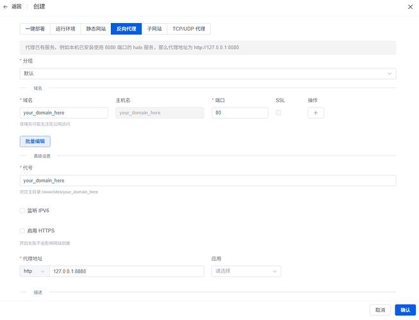Open the 子网站 tab
The height and width of the screenshot is (320, 419).
pyautogui.click(x=154, y=29)
